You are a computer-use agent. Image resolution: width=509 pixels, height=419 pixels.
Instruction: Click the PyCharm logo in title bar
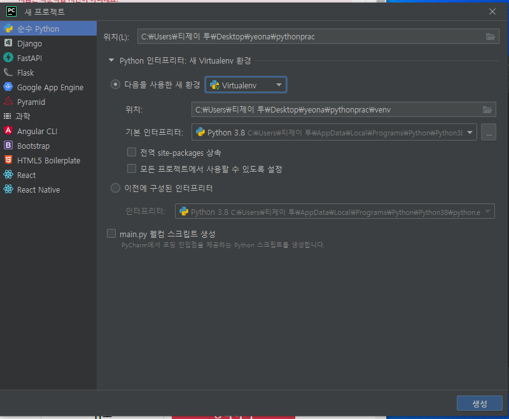click(x=11, y=11)
